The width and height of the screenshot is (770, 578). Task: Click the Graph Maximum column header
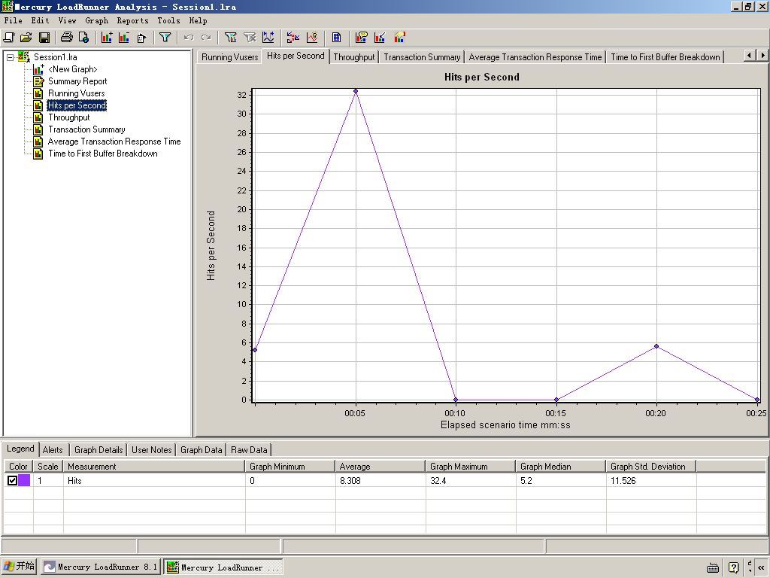pos(471,467)
